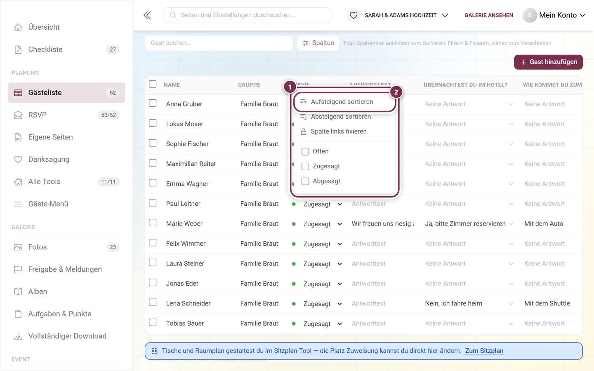Screen dimensions: 594x371
Task: Open Paul Leitner's Zugesagt status dropdown
Action: 323,204
